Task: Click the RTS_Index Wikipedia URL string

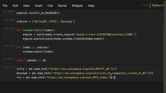Action: (x=78, y=78)
